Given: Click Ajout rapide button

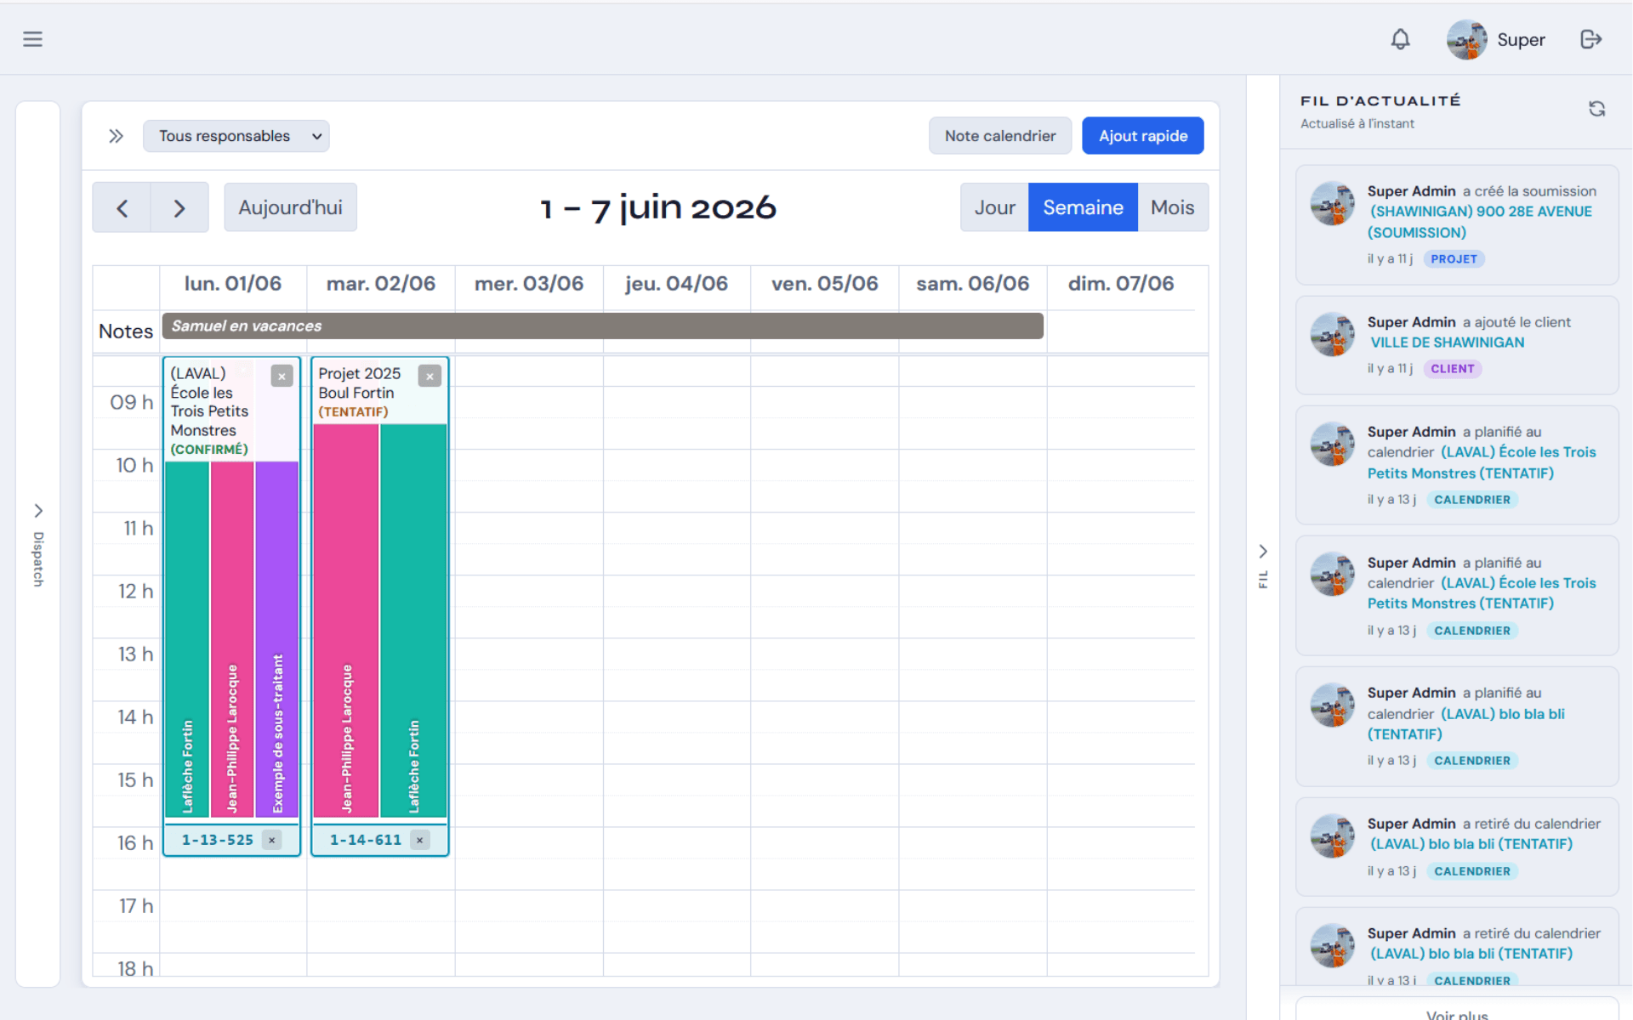Looking at the screenshot, I should 1142,136.
